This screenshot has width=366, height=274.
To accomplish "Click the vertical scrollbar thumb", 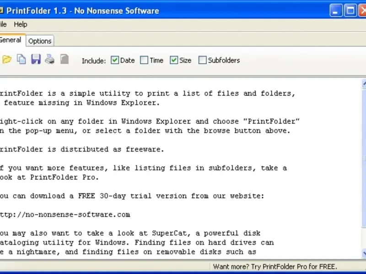I will pos(364,158).
